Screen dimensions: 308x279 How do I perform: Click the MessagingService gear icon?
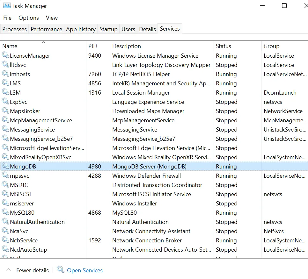point(5,129)
